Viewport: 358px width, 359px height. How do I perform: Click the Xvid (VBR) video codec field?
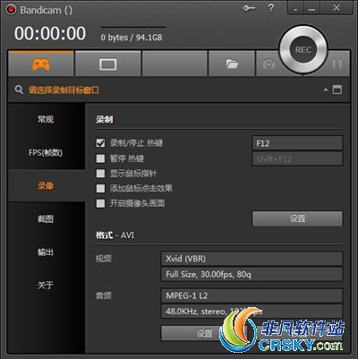coord(251,259)
